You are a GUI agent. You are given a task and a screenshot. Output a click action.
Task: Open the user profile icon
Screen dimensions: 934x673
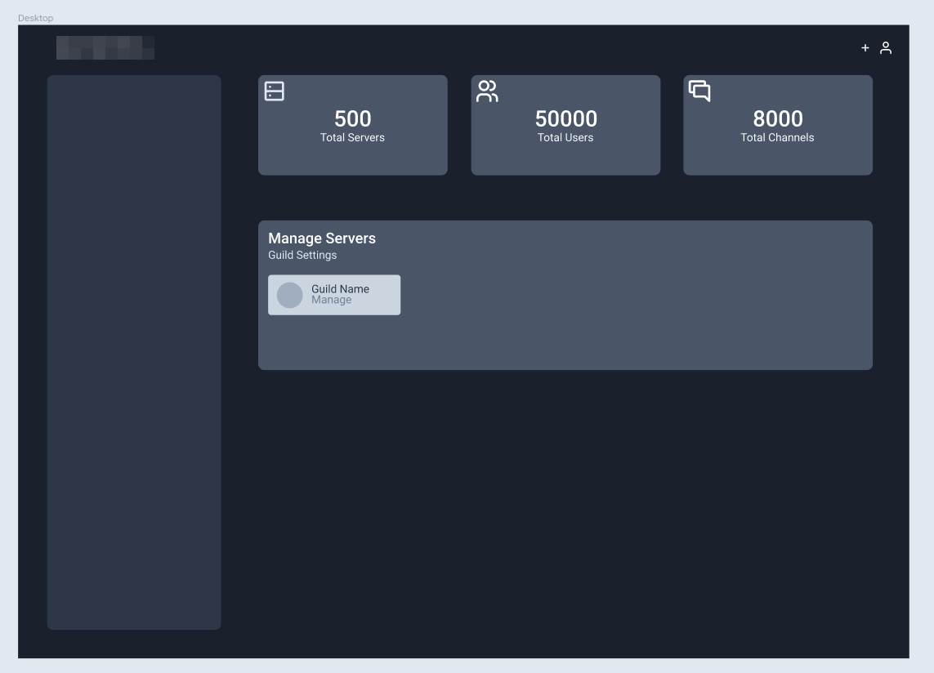(x=886, y=47)
